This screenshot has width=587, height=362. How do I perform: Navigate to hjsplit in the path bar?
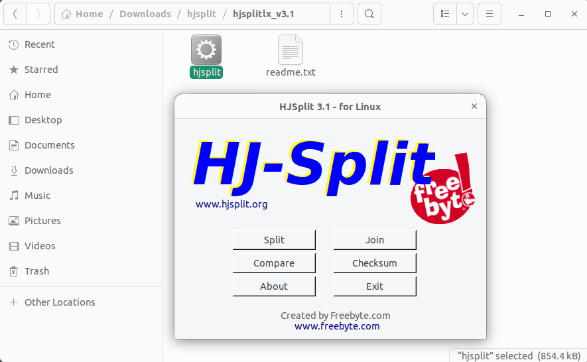(202, 14)
